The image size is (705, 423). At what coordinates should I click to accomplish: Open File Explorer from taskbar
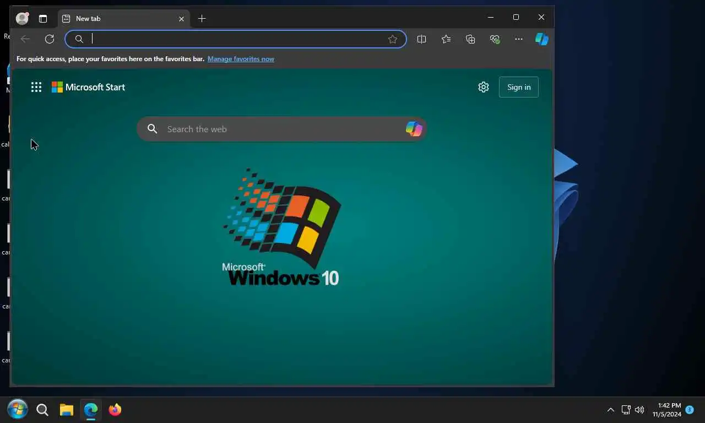(x=67, y=410)
